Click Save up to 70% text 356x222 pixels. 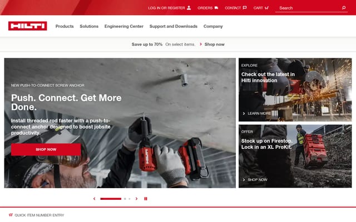pos(147,44)
